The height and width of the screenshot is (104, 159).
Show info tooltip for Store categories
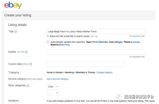pyautogui.click(x=28, y=86)
